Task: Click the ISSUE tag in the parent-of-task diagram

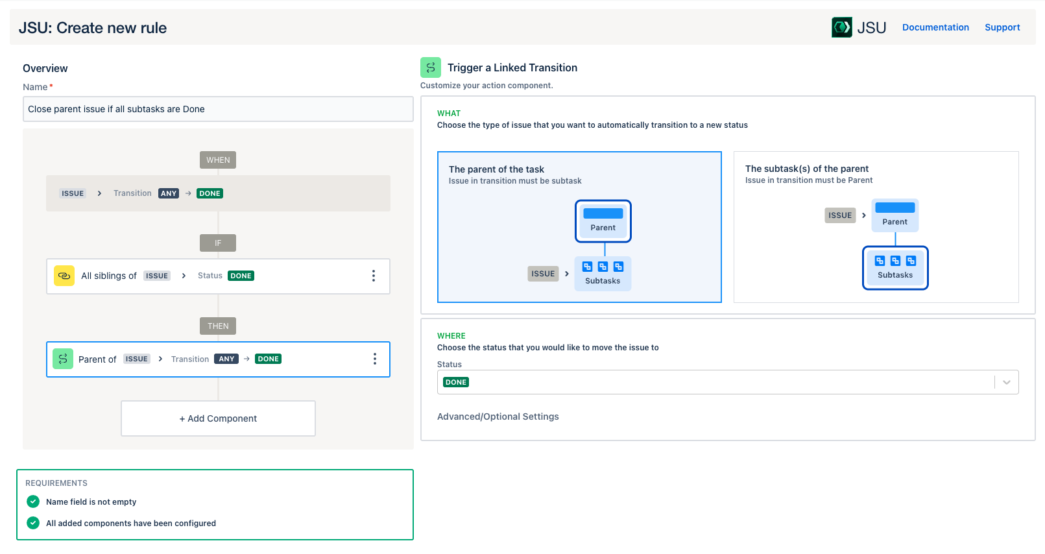Action: (543, 274)
